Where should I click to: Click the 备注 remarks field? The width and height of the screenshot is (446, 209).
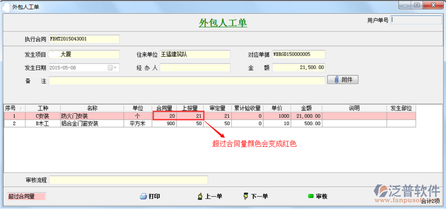pyautogui.click(x=187, y=81)
